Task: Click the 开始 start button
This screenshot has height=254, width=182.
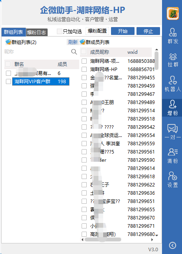Action: tap(123, 31)
